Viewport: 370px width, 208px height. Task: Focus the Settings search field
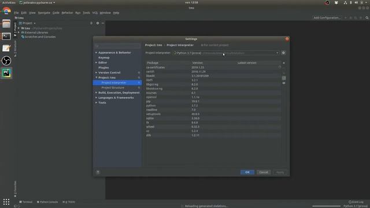coord(117,46)
